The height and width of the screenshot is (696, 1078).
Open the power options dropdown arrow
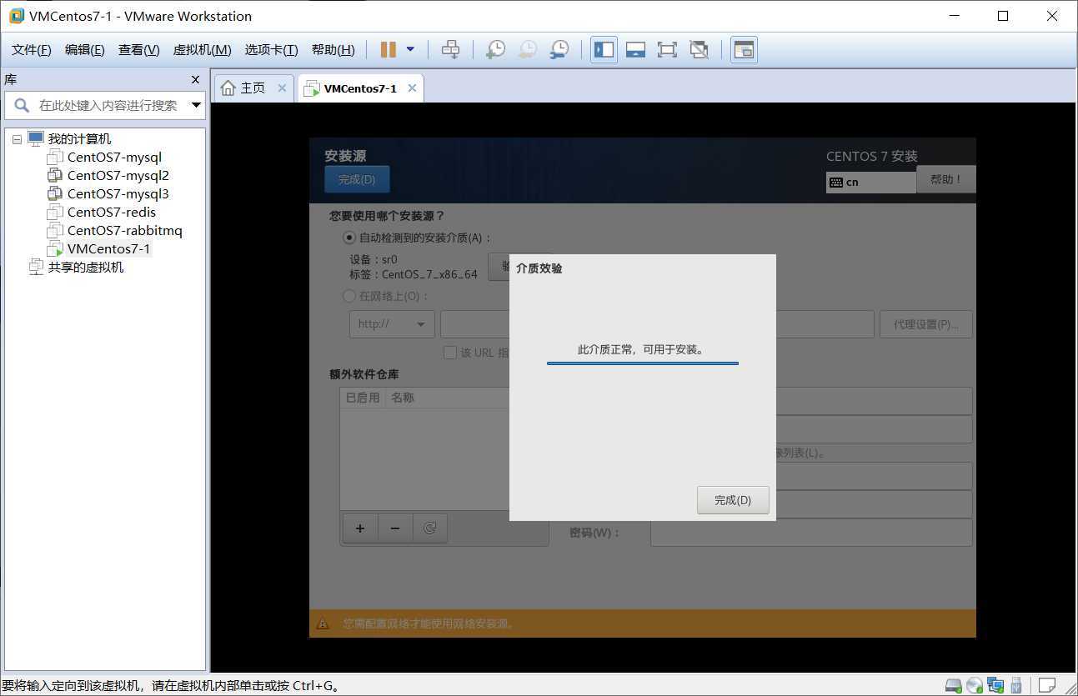coord(410,50)
